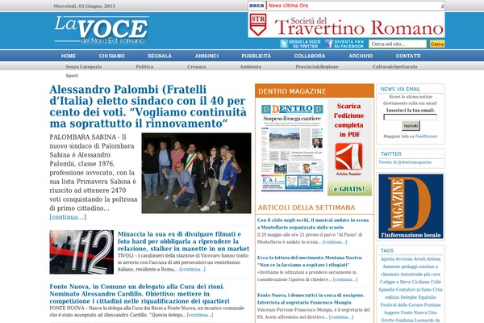Open the Dentro magazine front page thumbnail
This screenshot has width=484, height=323.
[x=292, y=148]
